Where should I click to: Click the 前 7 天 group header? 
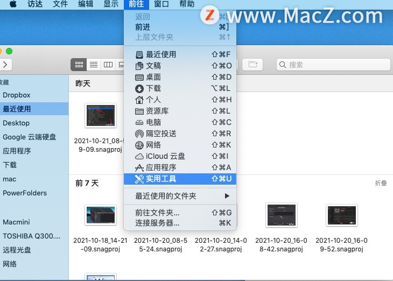click(87, 183)
